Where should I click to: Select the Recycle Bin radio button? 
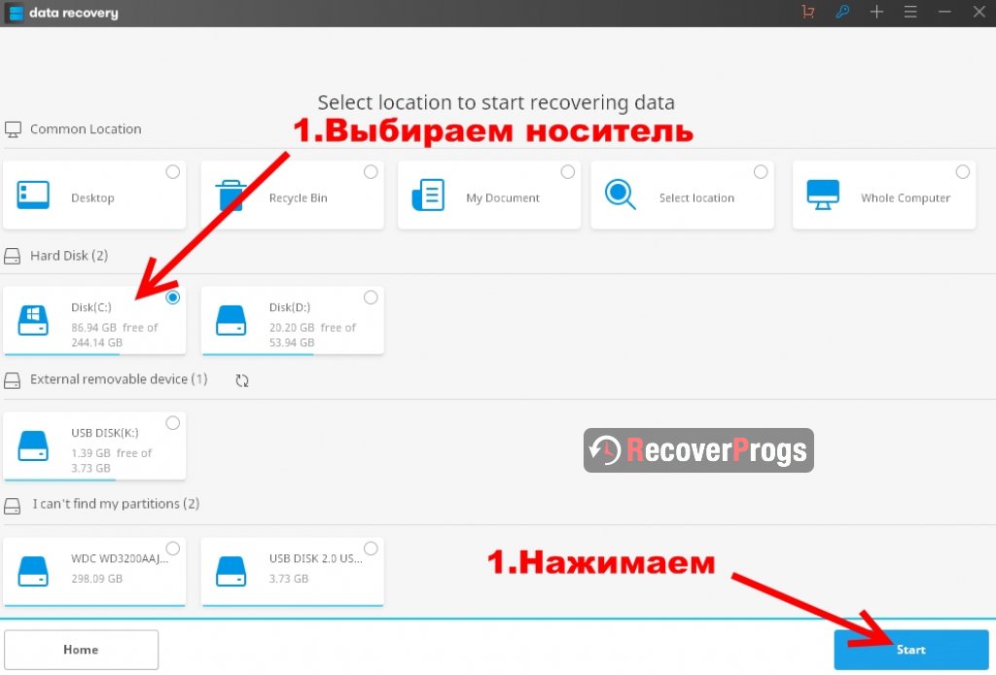click(x=371, y=172)
